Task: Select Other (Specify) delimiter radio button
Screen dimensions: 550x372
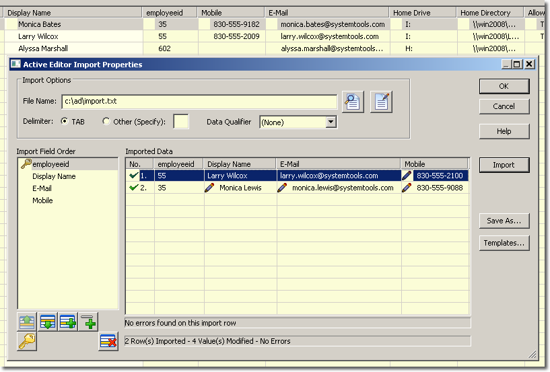Action: (106, 121)
